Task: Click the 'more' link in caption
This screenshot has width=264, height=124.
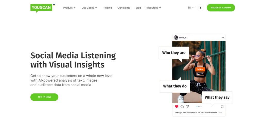Action: pyautogui.click(x=220, y=113)
